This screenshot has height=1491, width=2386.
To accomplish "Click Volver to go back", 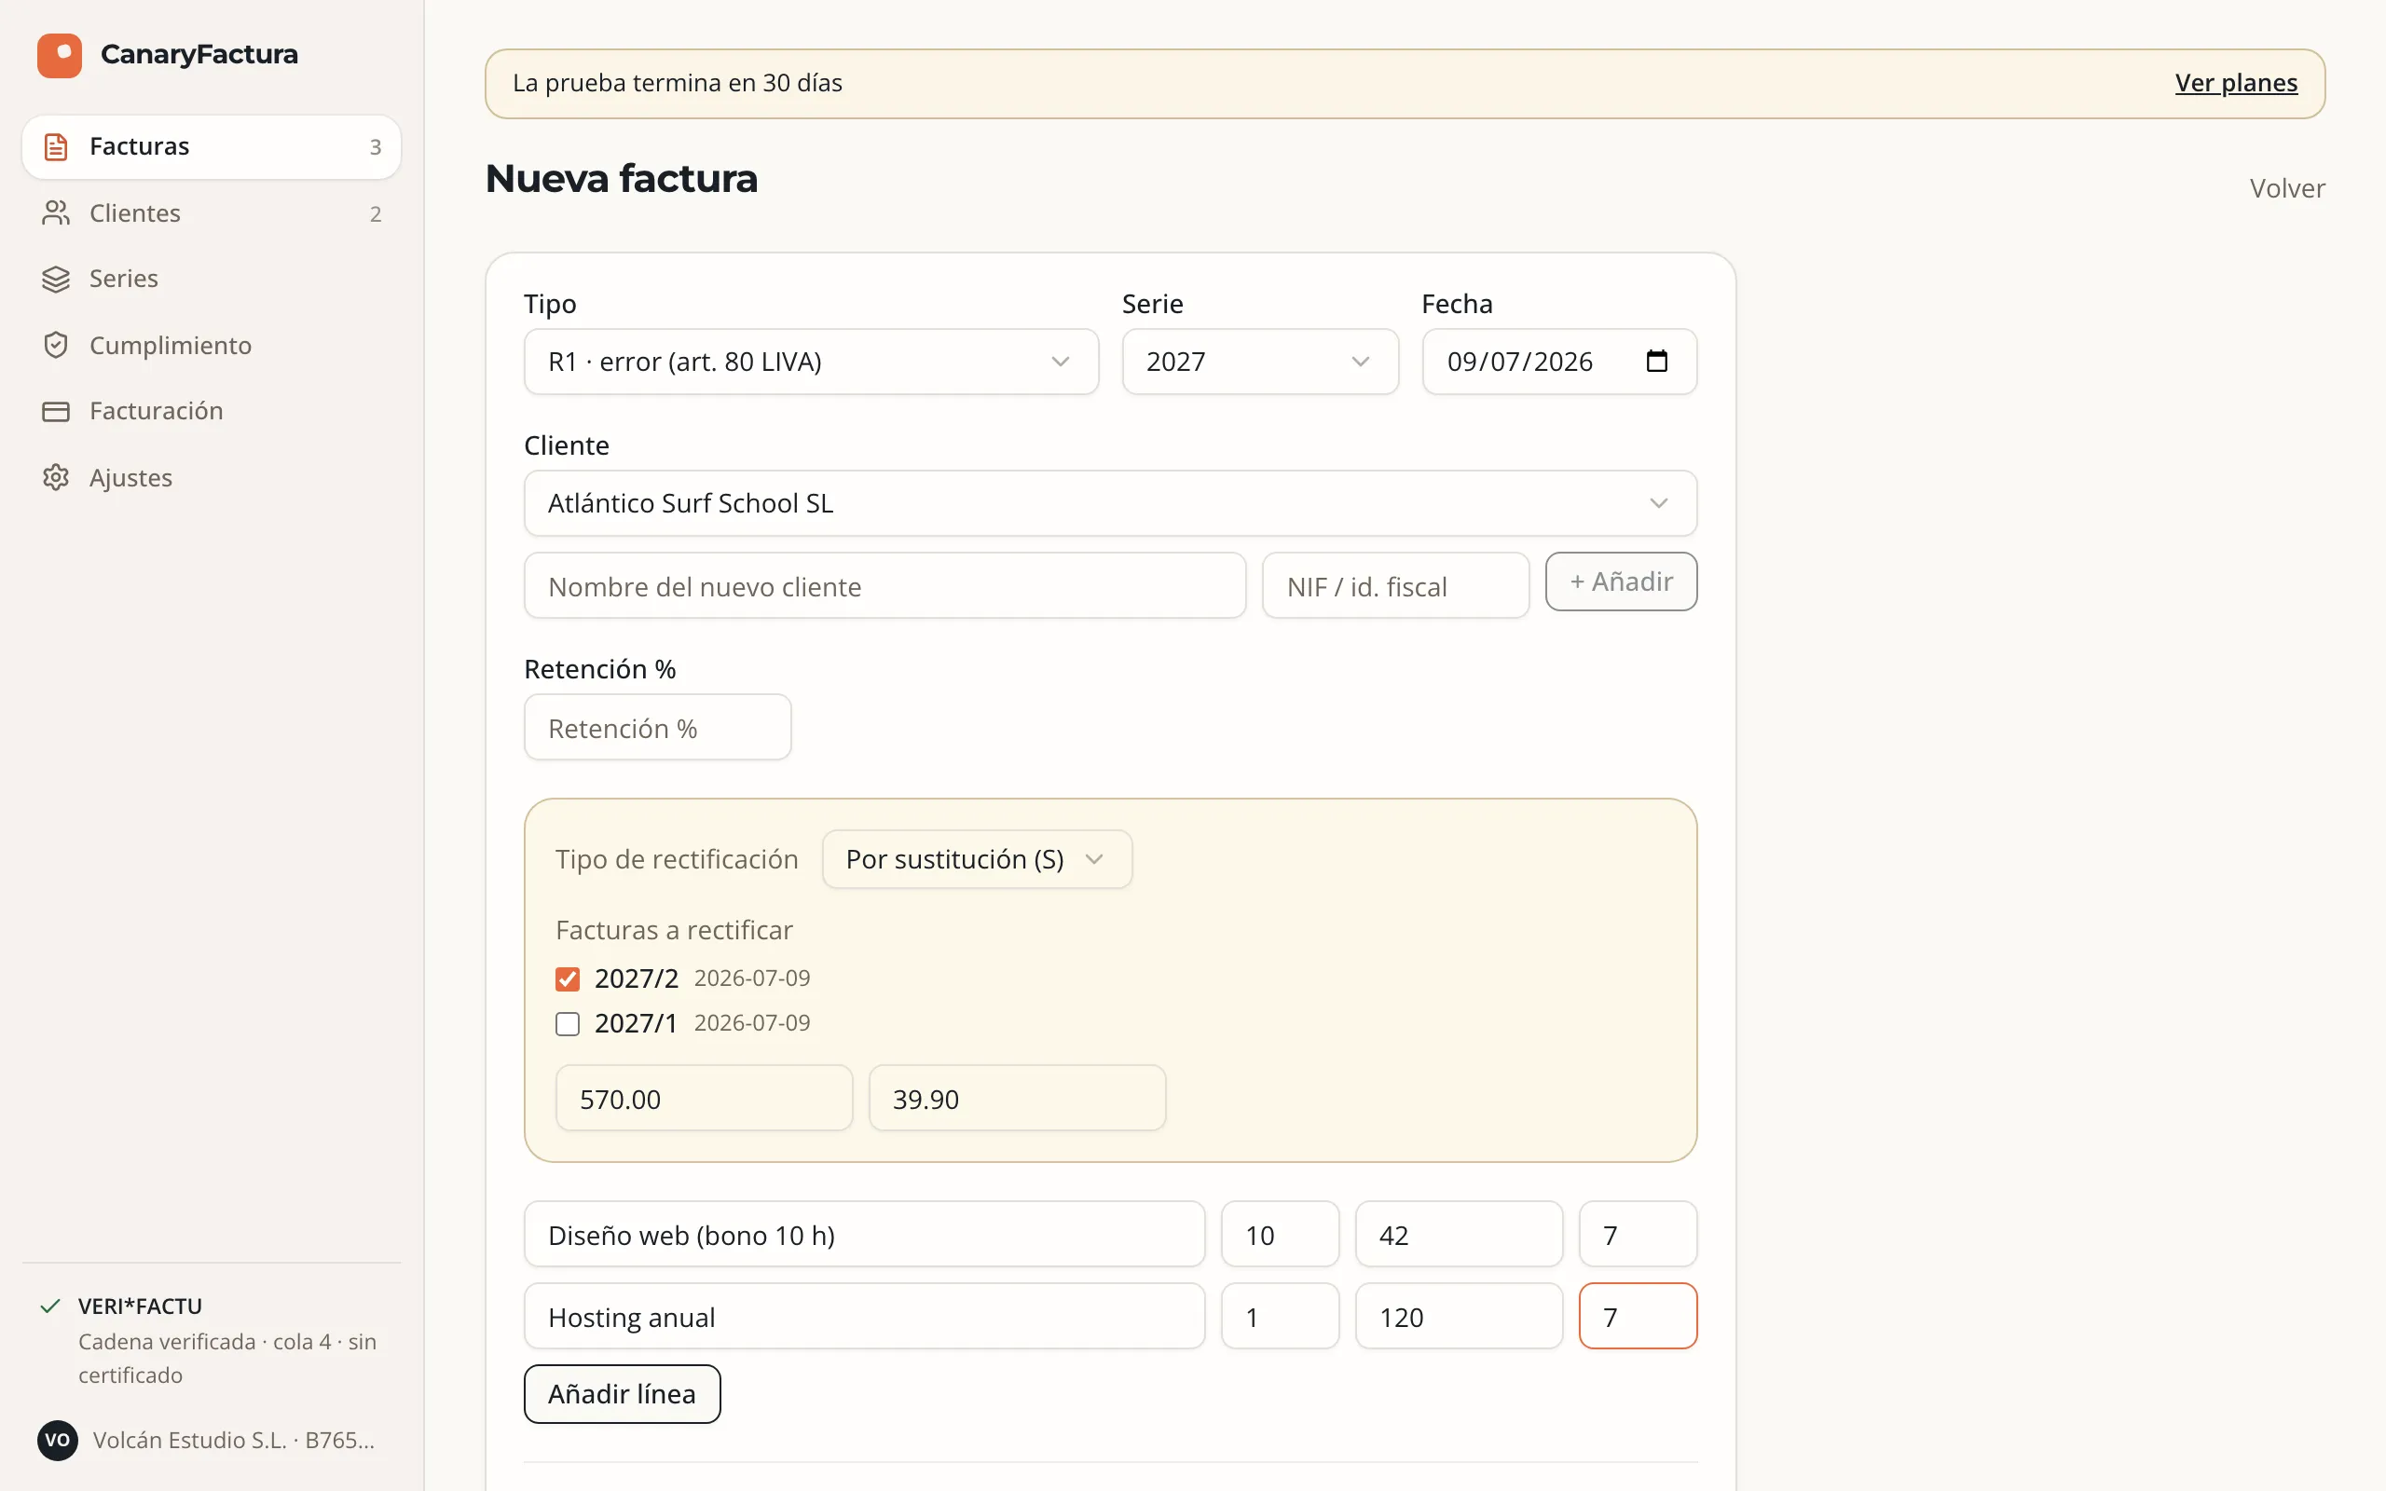I will [2287, 188].
